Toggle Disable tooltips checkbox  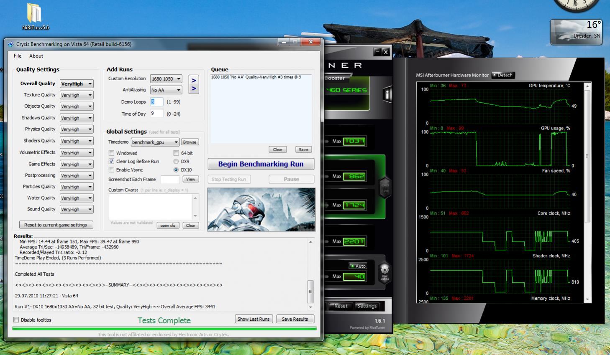(x=16, y=320)
